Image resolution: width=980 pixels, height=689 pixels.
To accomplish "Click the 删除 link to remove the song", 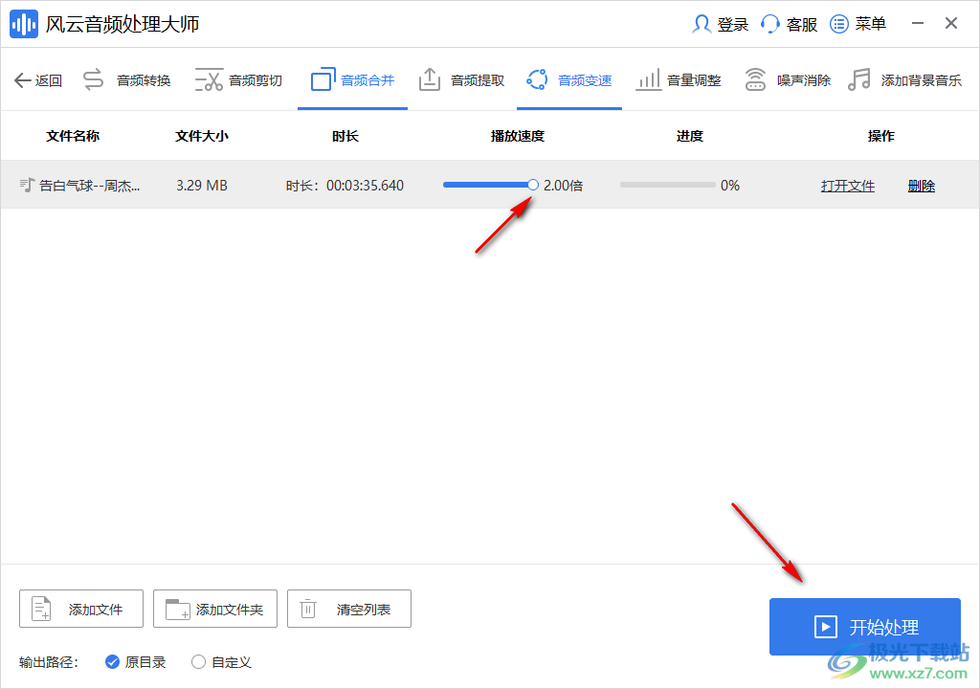I will (x=921, y=185).
